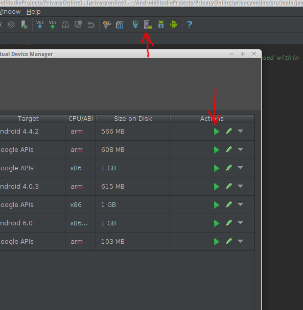Click the Run with Coverage toolbar icon
The image size is (303, 310).
11,24
